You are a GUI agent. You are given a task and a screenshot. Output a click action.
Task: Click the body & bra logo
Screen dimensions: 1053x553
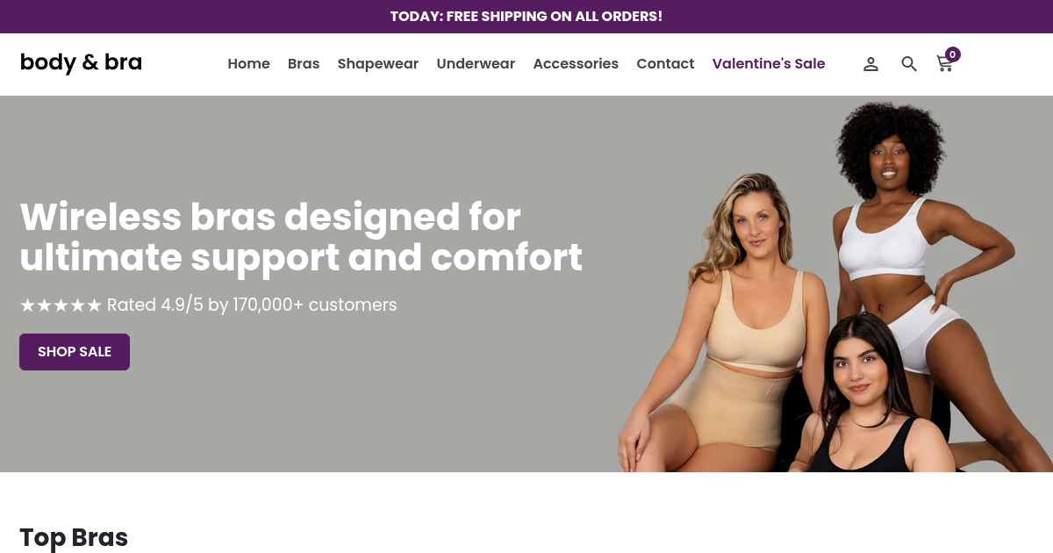(x=81, y=62)
